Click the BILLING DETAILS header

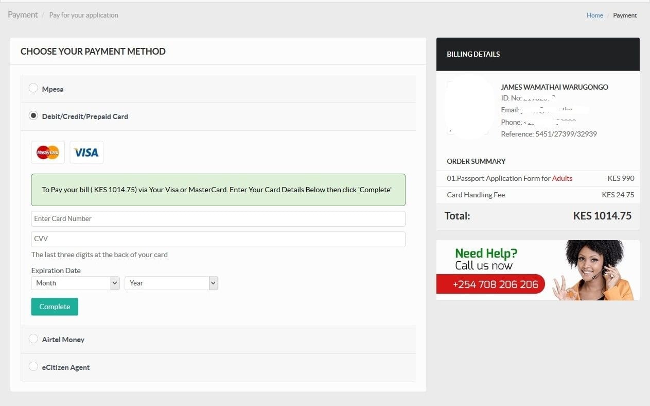tap(473, 54)
